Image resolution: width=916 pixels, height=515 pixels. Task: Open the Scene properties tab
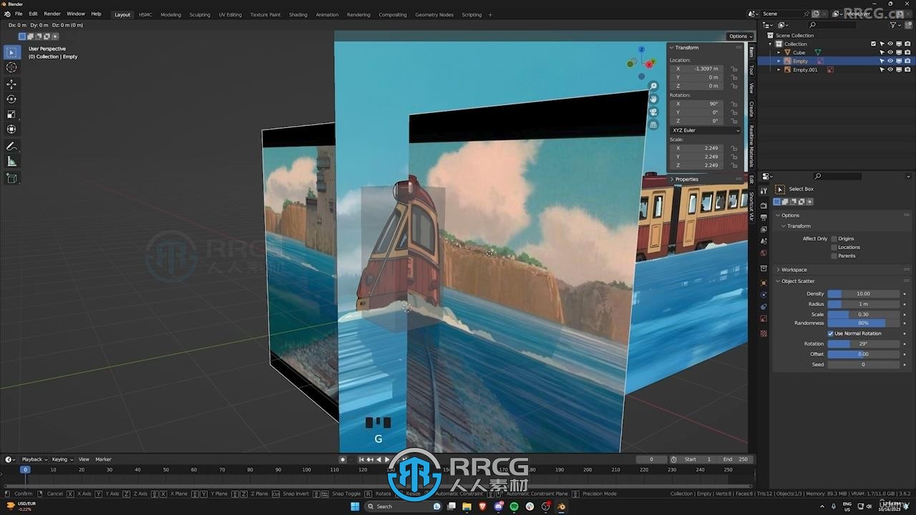click(x=764, y=241)
